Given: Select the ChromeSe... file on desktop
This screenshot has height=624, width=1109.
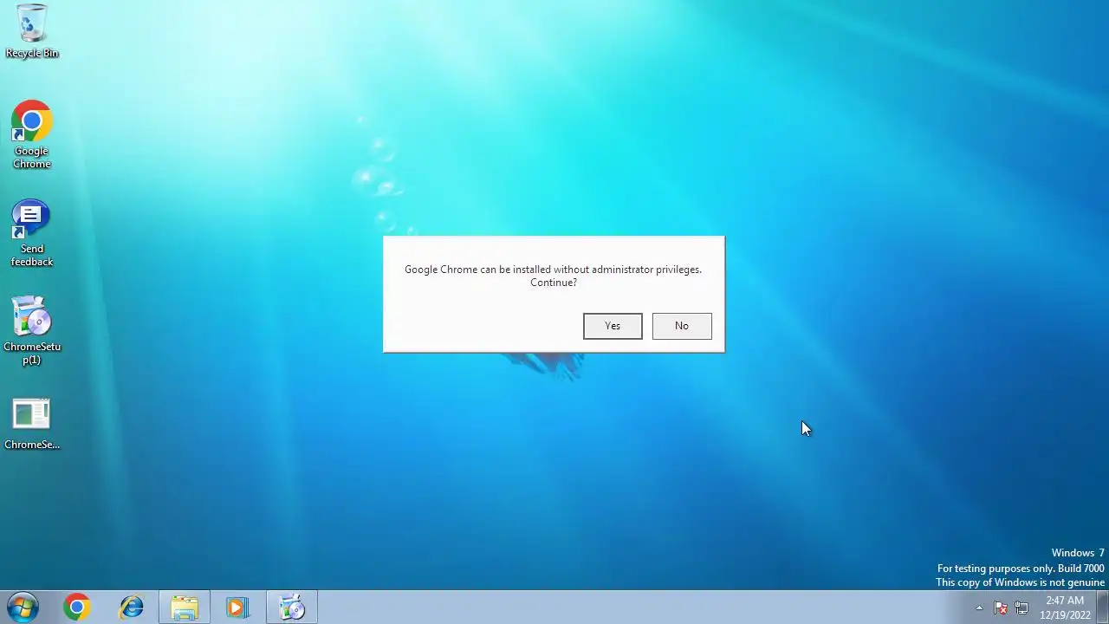Looking at the screenshot, I should [32, 425].
